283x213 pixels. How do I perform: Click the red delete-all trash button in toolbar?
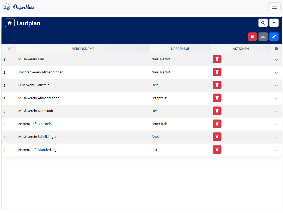pos(252,37)
